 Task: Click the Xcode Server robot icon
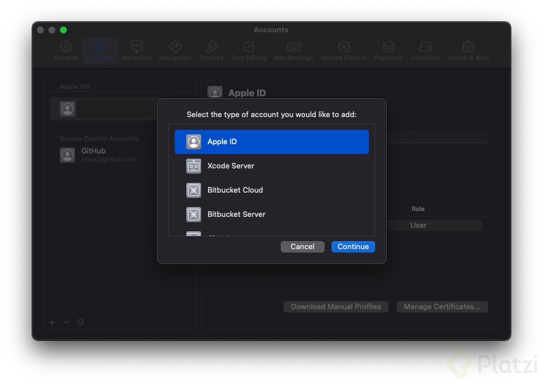pyautogui.click(x=194, y=166)
